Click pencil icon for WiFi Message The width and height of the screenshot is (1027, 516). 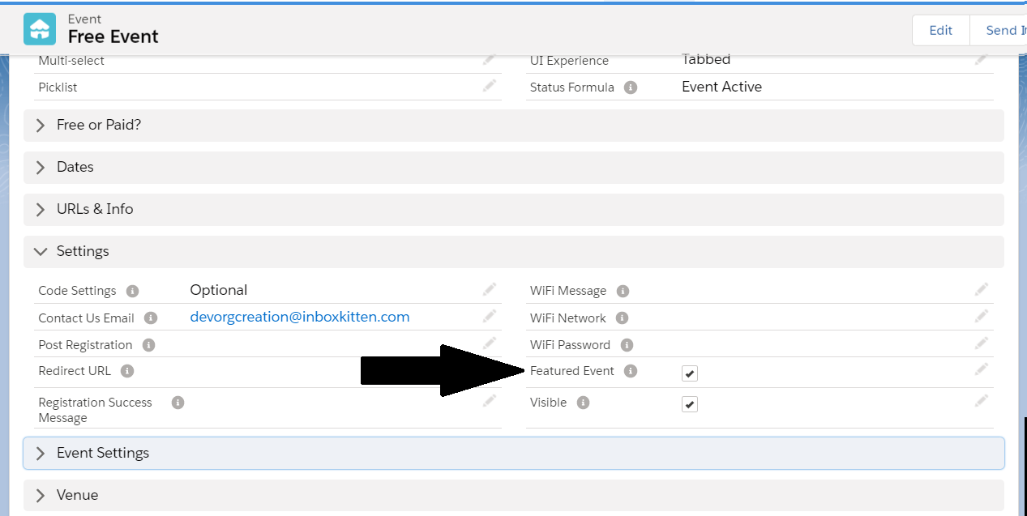click(982, 288)
